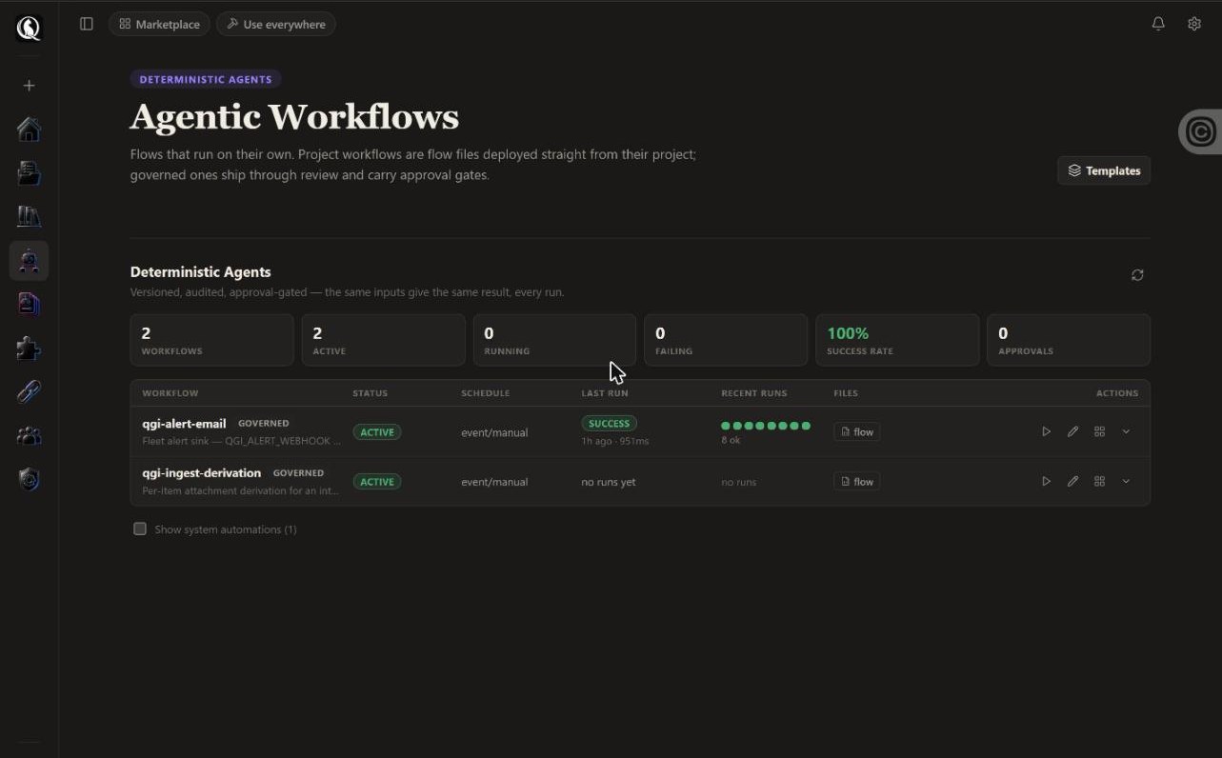Click the Active count card
The width and height of the screenshot is (1222, 758).
point(383,340)
